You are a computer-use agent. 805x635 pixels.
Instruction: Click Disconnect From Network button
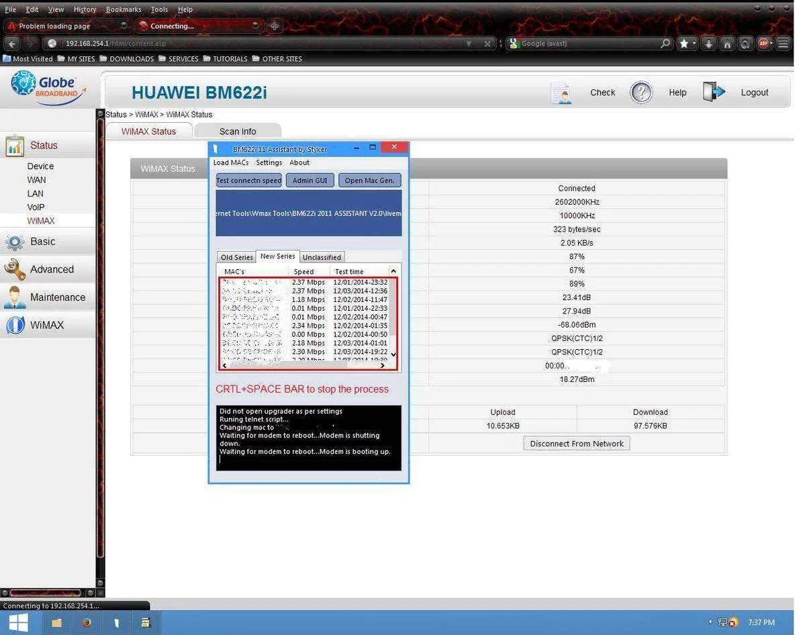(x=577, y=444)
